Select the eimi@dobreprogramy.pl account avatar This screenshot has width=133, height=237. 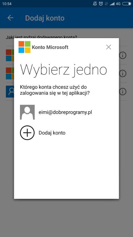point(27,112)
